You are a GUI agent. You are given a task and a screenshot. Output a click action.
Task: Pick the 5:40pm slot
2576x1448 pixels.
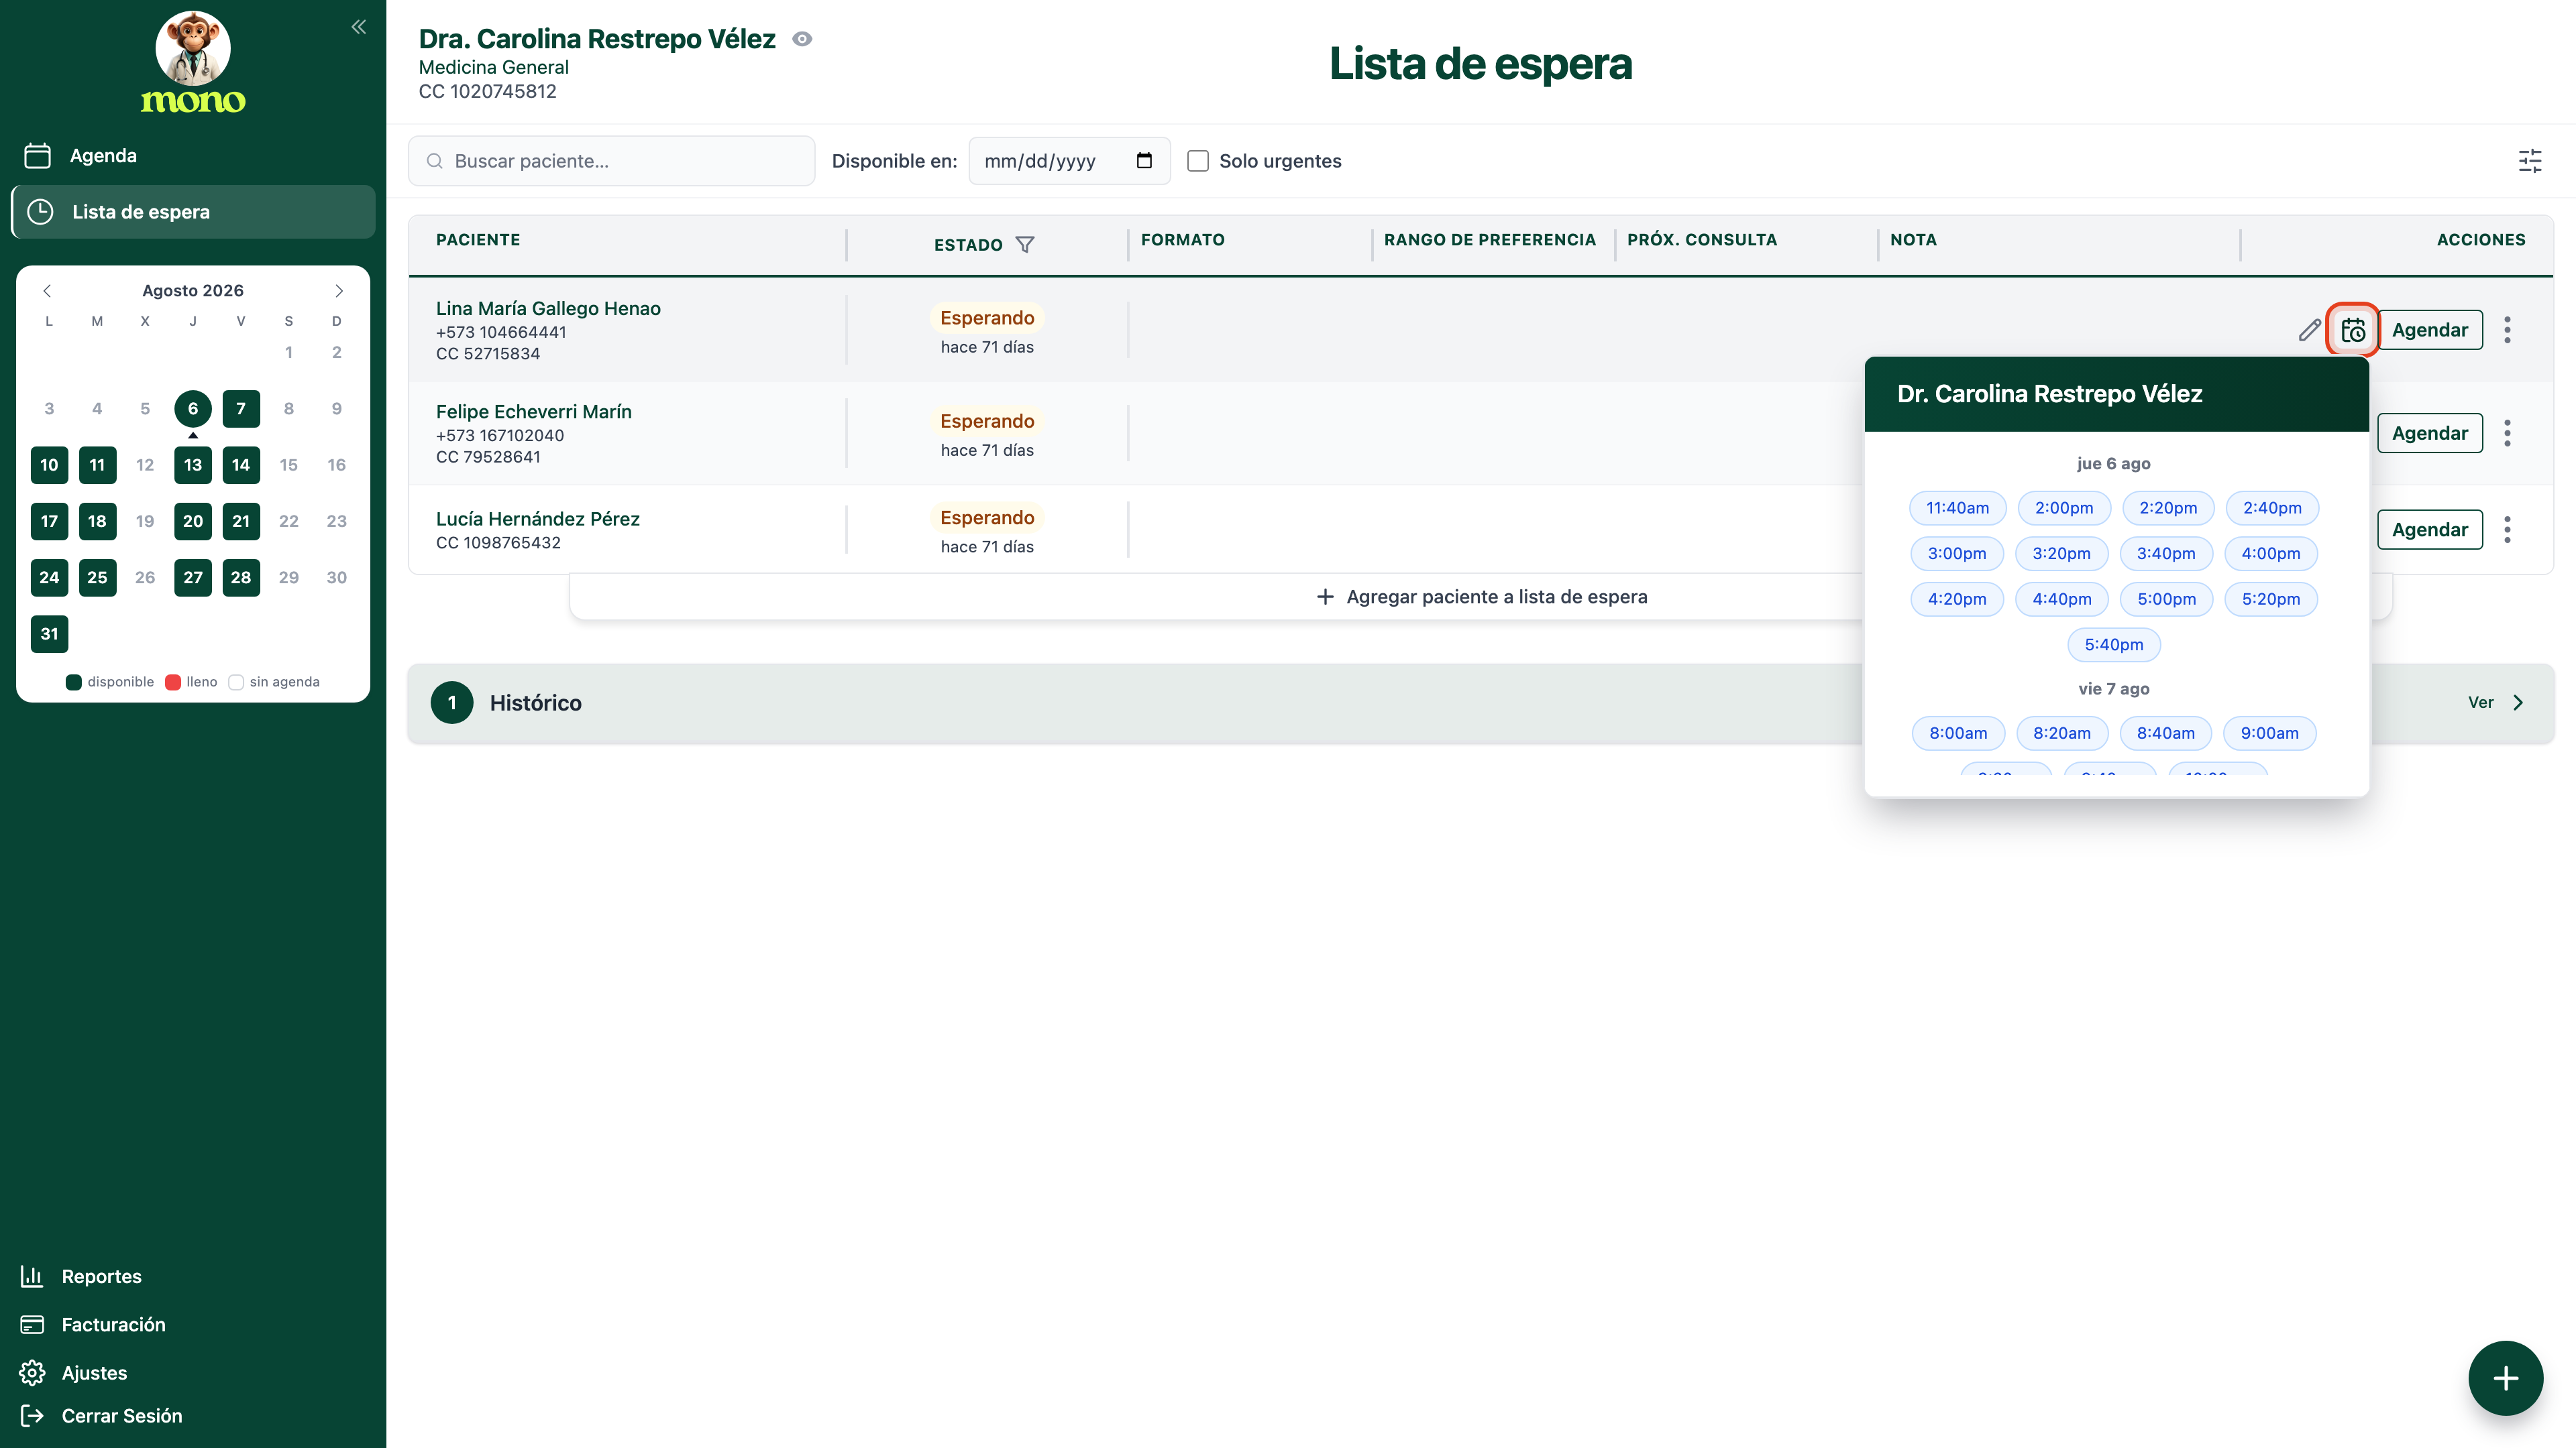2113,644
